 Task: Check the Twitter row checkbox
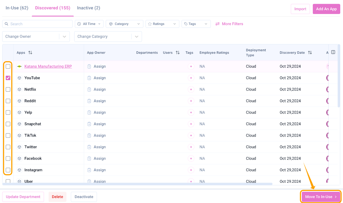pos(8,147)
